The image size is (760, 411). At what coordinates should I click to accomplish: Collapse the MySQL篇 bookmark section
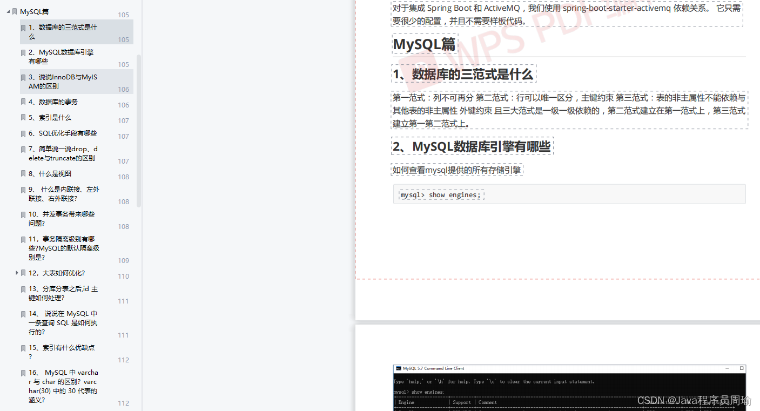[8, 12]
